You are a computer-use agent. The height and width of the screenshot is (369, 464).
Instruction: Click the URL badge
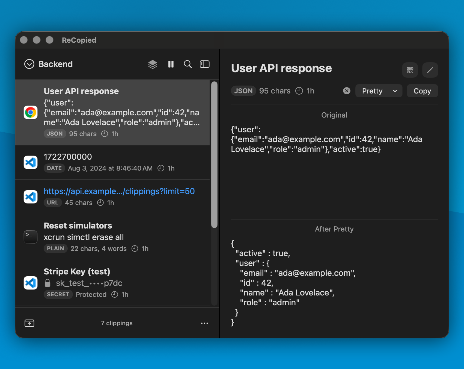point(53,203)
